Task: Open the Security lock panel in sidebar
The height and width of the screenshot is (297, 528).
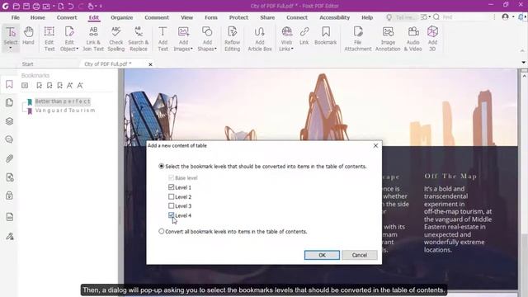Action: pyautogui.click(x=9, y=196)
